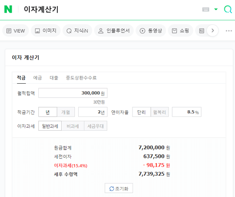Screen dimensions: 235x197
Task: Click the green search magnifier icon
Action: (x=228, y=9)
